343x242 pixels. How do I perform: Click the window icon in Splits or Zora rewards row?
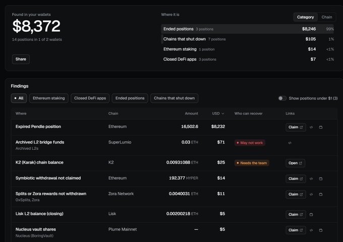point(321,194)
